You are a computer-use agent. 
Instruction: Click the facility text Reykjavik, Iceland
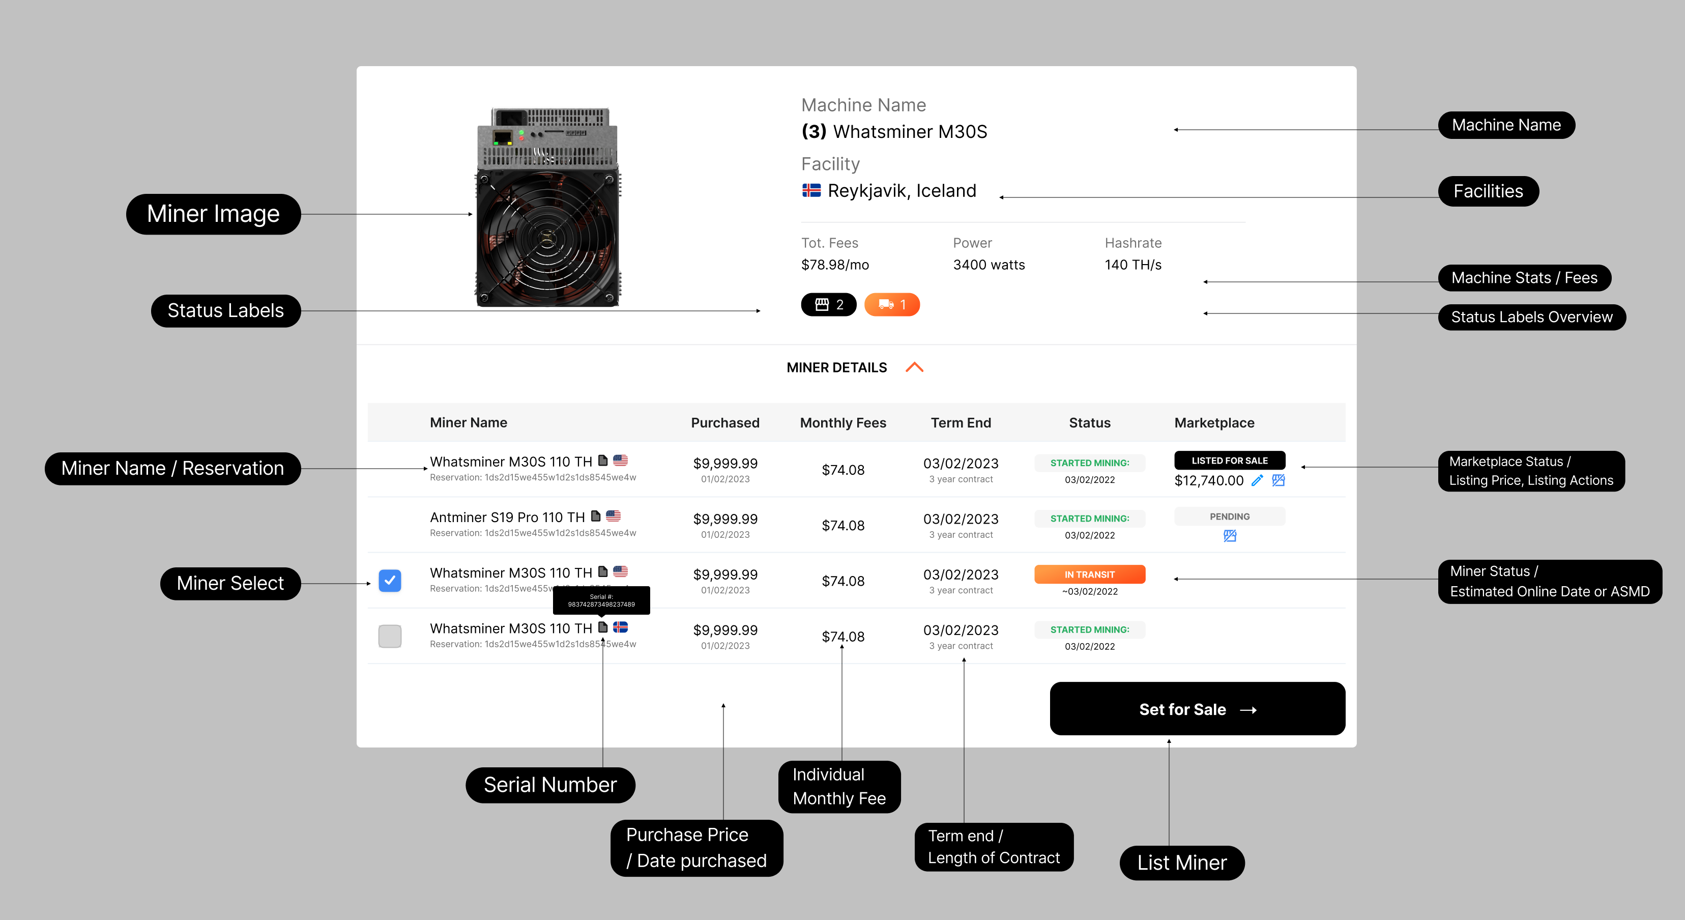[902, 190]
